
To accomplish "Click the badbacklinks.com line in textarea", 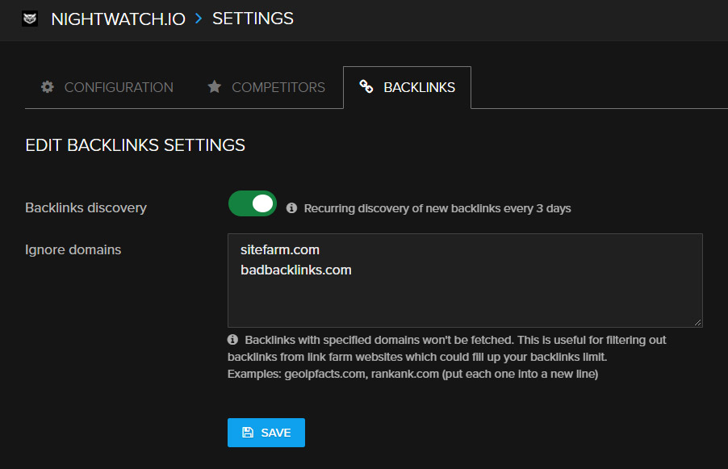I will pyautogui.click(x=296, y=270).
